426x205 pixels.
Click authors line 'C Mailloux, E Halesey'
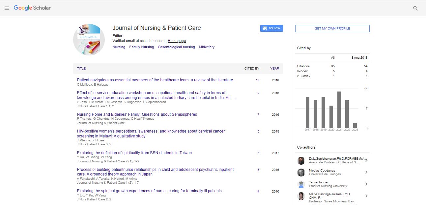tap(93, 85)
